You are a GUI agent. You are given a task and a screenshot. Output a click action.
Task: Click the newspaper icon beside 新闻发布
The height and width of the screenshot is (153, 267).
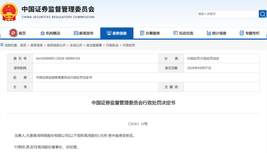[76, 33]
